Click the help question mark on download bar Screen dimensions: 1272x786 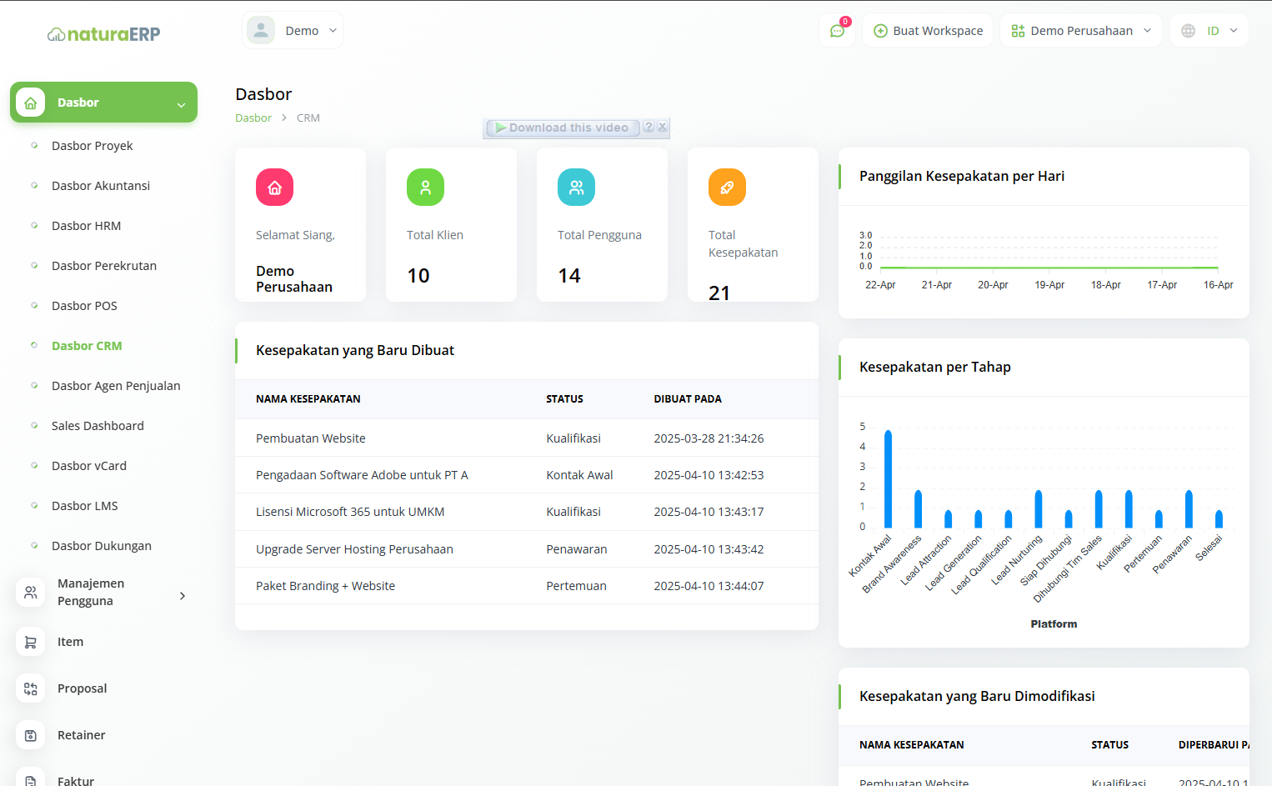[x=649, y=128]
